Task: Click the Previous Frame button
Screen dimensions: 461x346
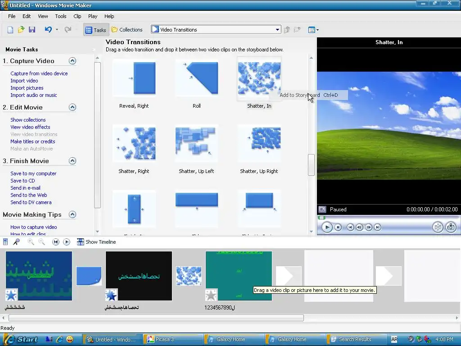Action: tap(359, 227)
